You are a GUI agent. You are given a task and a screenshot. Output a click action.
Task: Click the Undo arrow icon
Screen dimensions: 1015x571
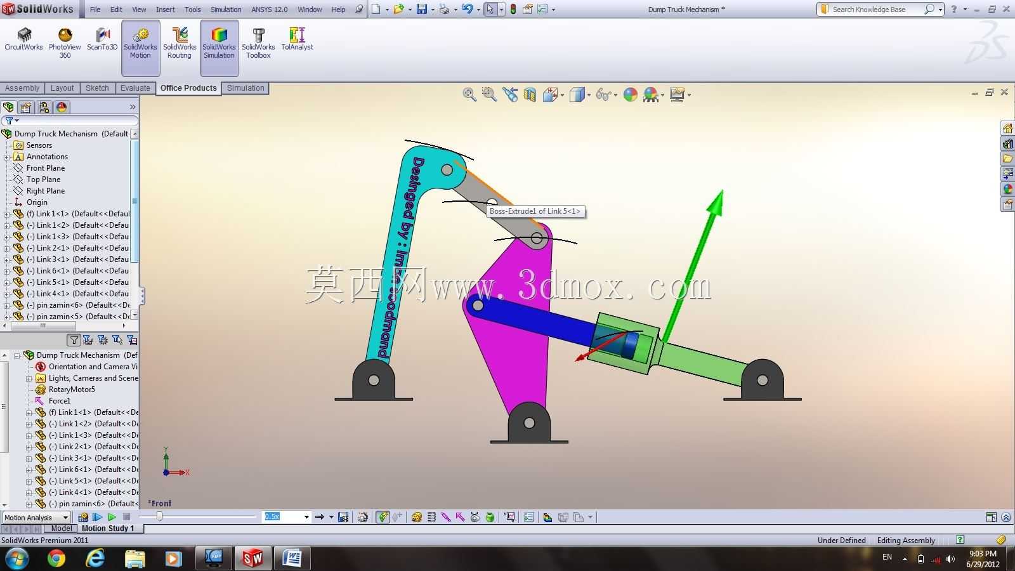(x=468, y=9)
